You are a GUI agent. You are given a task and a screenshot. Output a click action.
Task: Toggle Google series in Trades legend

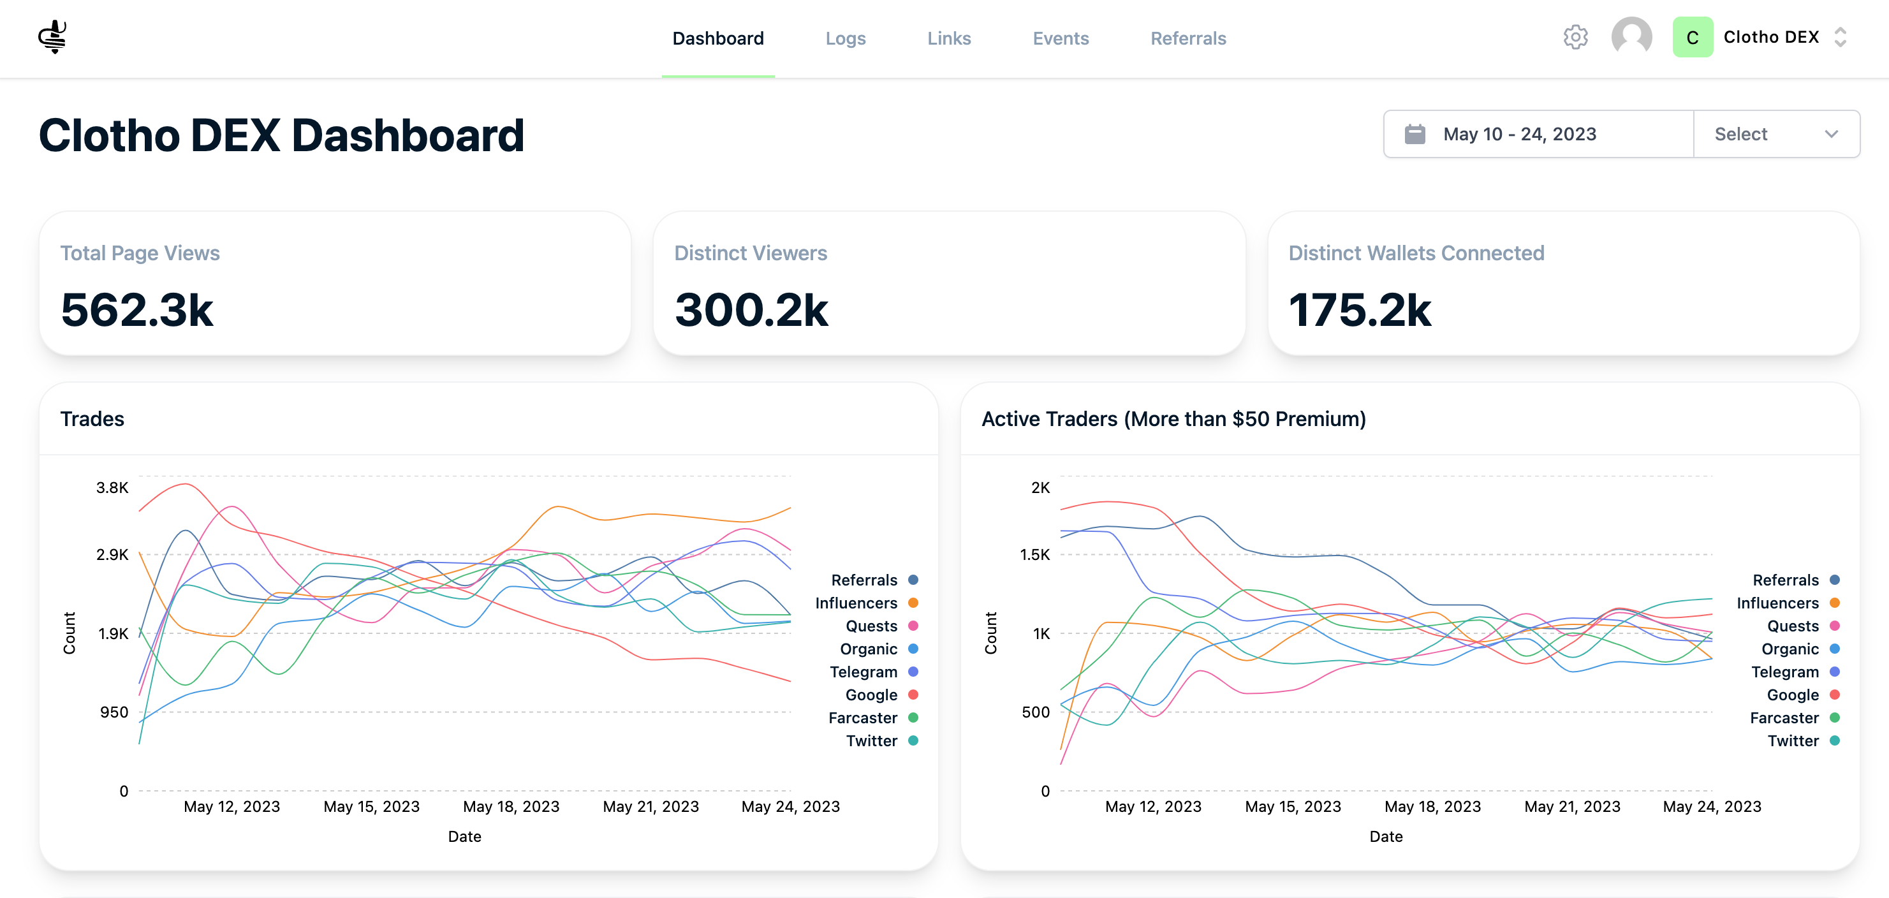tap(881, 695)
